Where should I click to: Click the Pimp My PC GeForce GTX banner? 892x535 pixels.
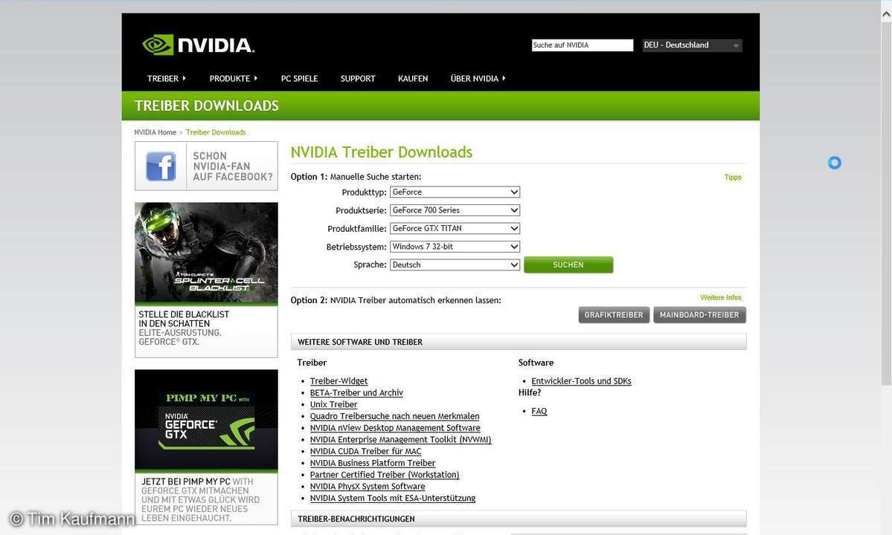pos(206,420)
